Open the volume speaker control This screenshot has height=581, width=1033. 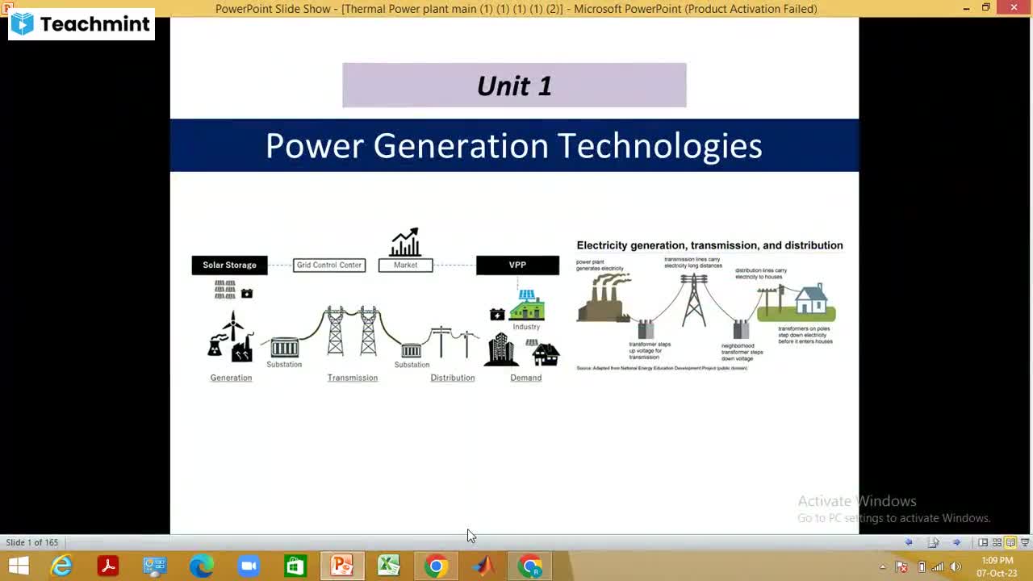click(x=956, y=566)
